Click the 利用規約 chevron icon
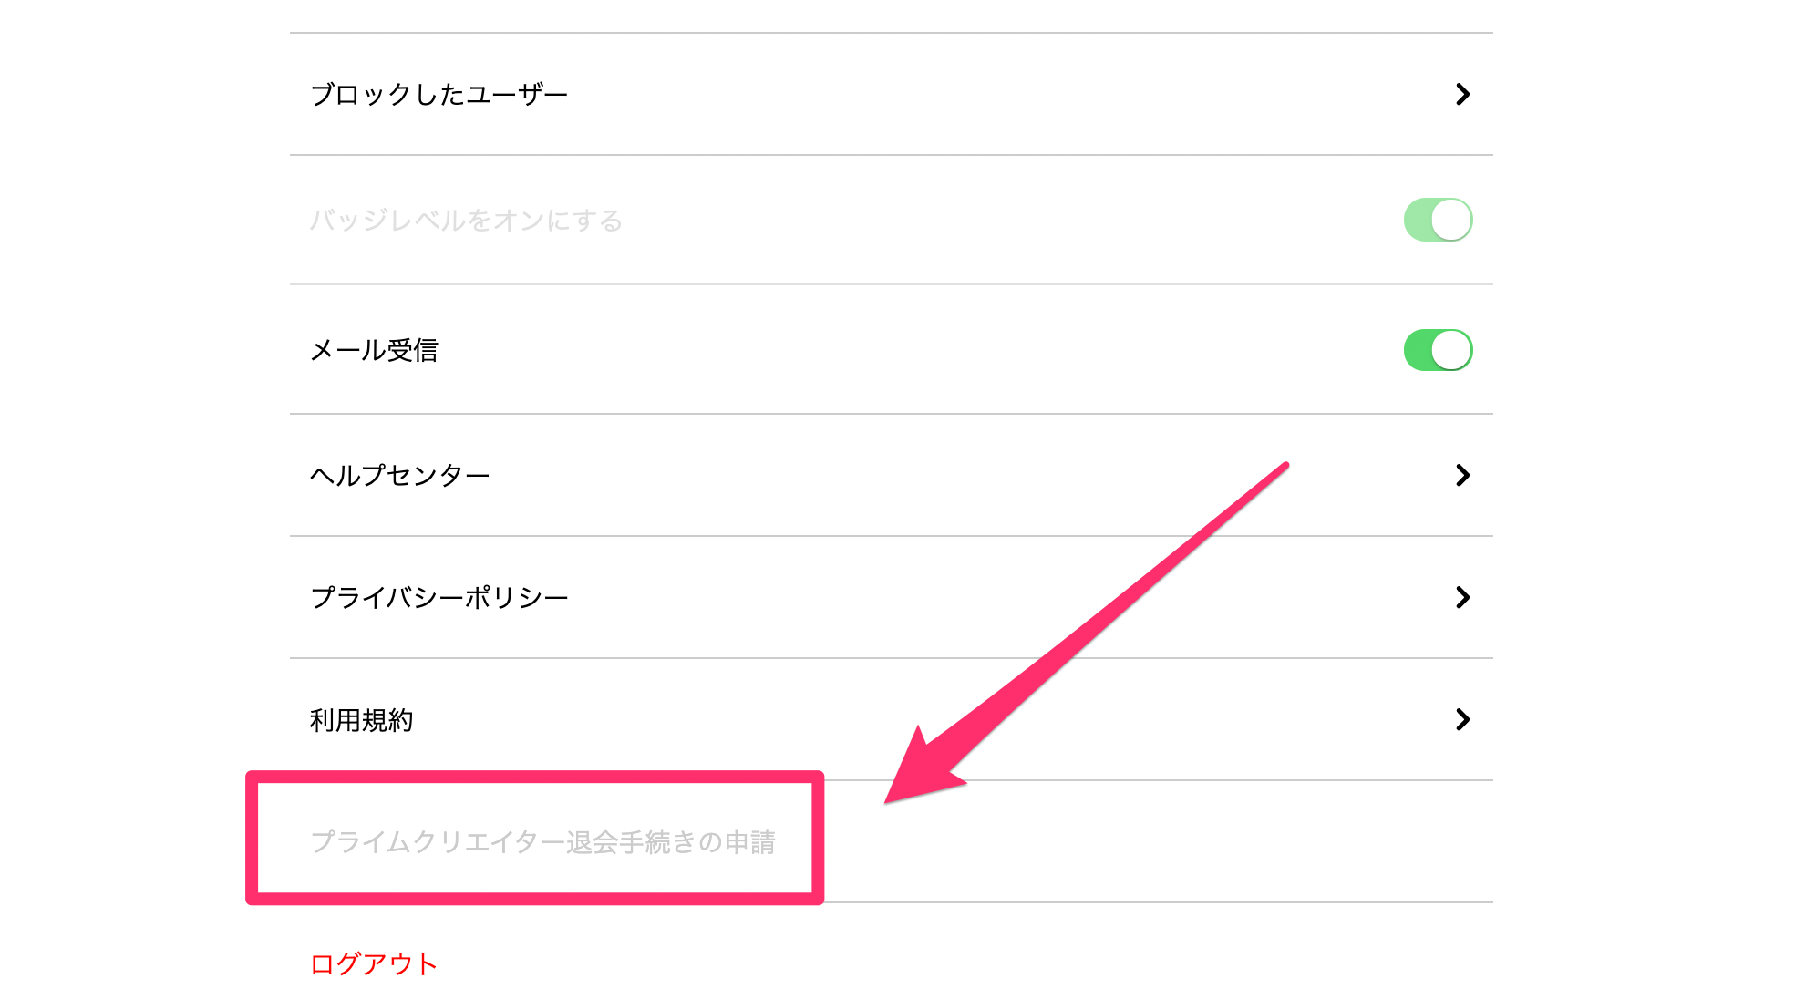Image resolution: width=1816 pixels, height=989 pixels. pos(1462,720)
